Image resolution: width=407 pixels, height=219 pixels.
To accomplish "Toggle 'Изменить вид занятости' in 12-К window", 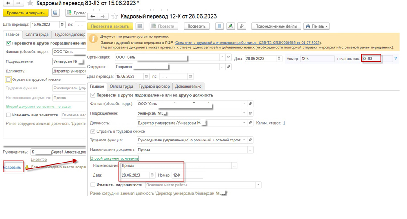I will coord(93,185).
